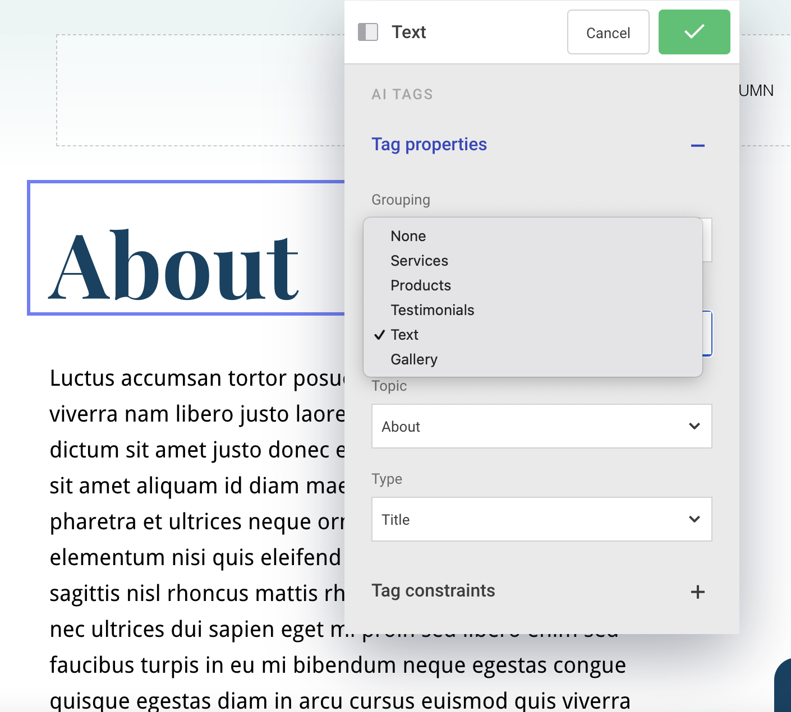
Task: Click the paragraph starting with Luctus accumsan
Action: [x=196, y=538]
